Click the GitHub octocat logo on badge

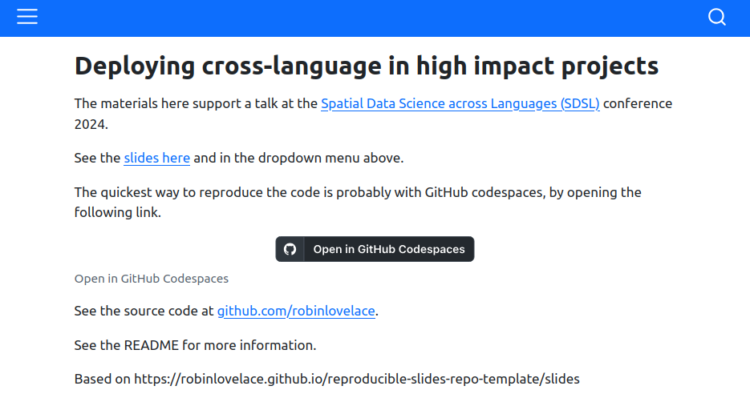pos(290,249)
